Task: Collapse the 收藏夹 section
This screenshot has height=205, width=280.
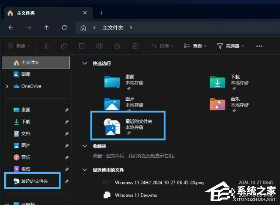Action: tap(84, 146)
